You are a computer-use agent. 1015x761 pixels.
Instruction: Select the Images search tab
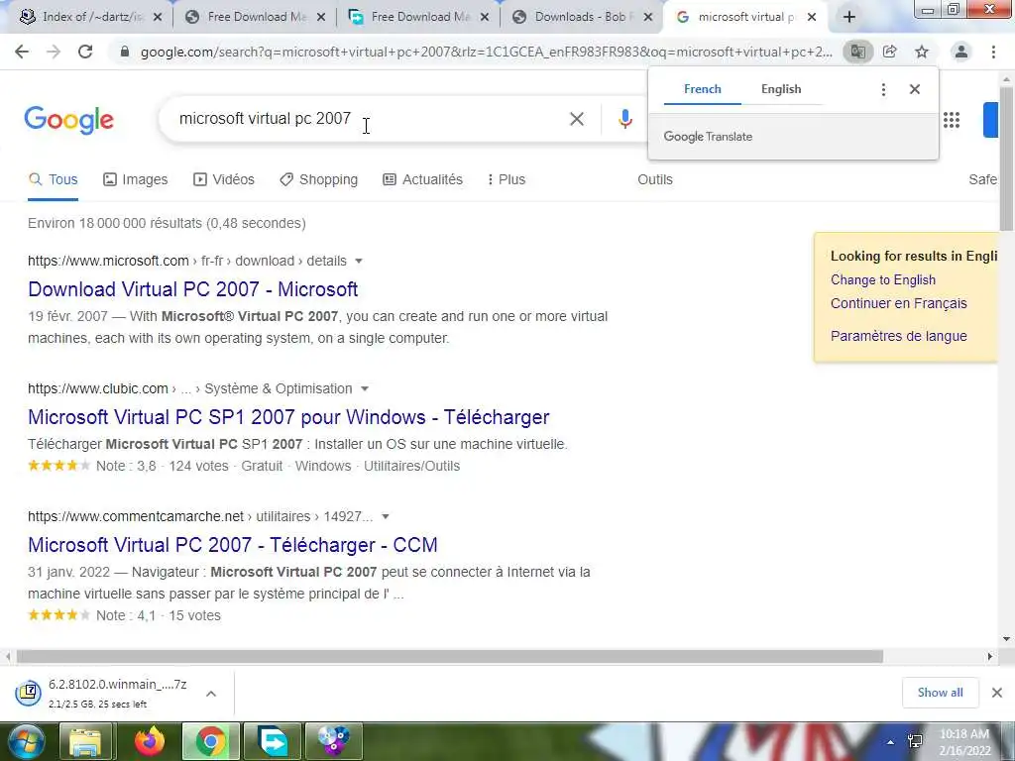pos(136,179)
